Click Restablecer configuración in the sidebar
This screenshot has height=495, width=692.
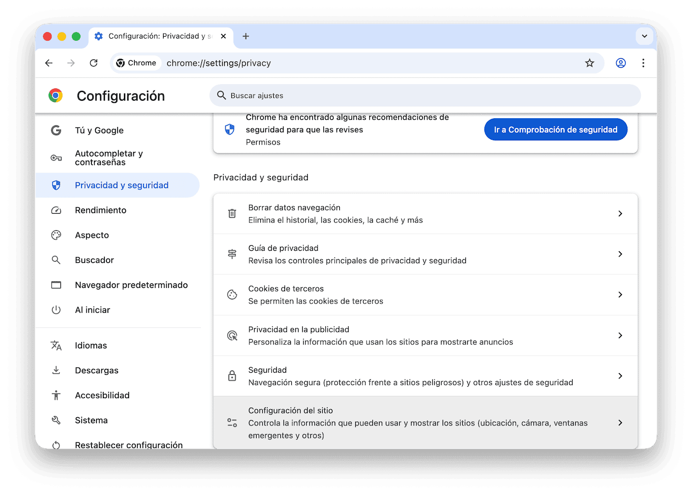pos(129,445)
